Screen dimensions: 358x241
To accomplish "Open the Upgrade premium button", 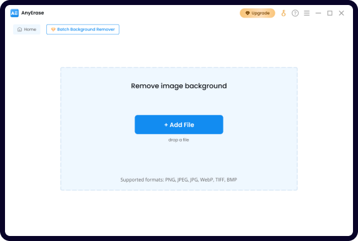I will click(x=257, y=13).
